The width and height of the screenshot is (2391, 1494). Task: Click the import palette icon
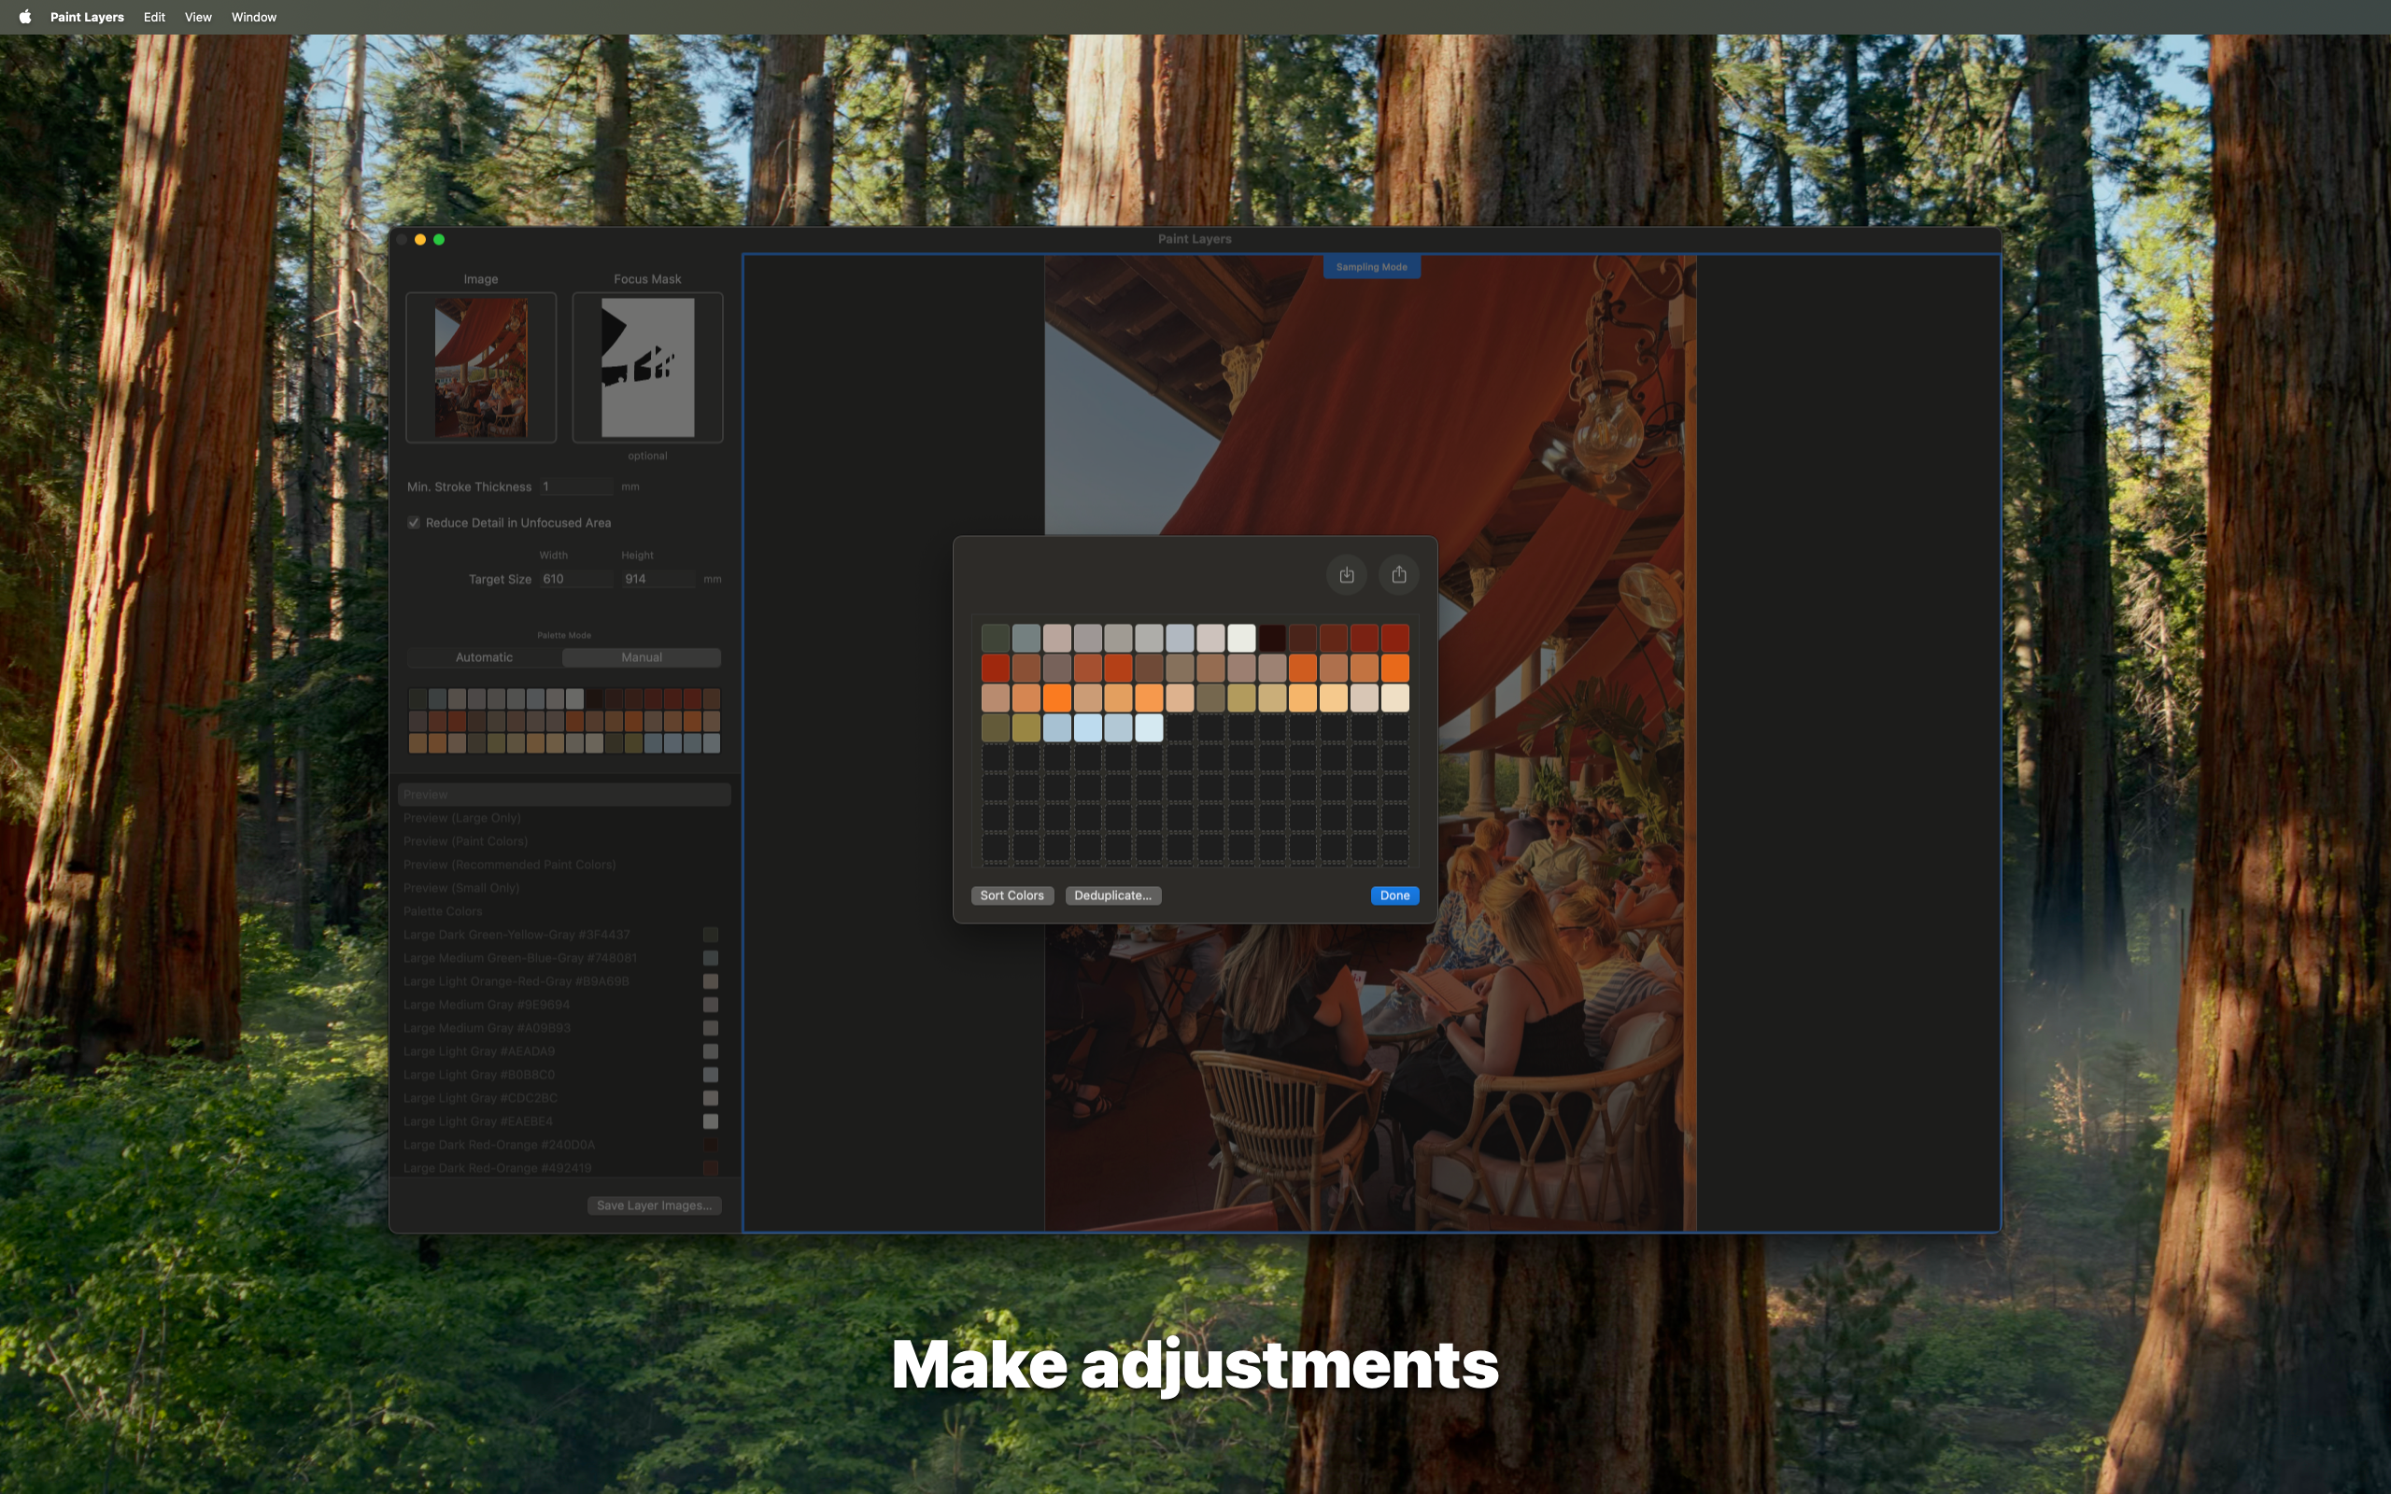point(1347,574)
